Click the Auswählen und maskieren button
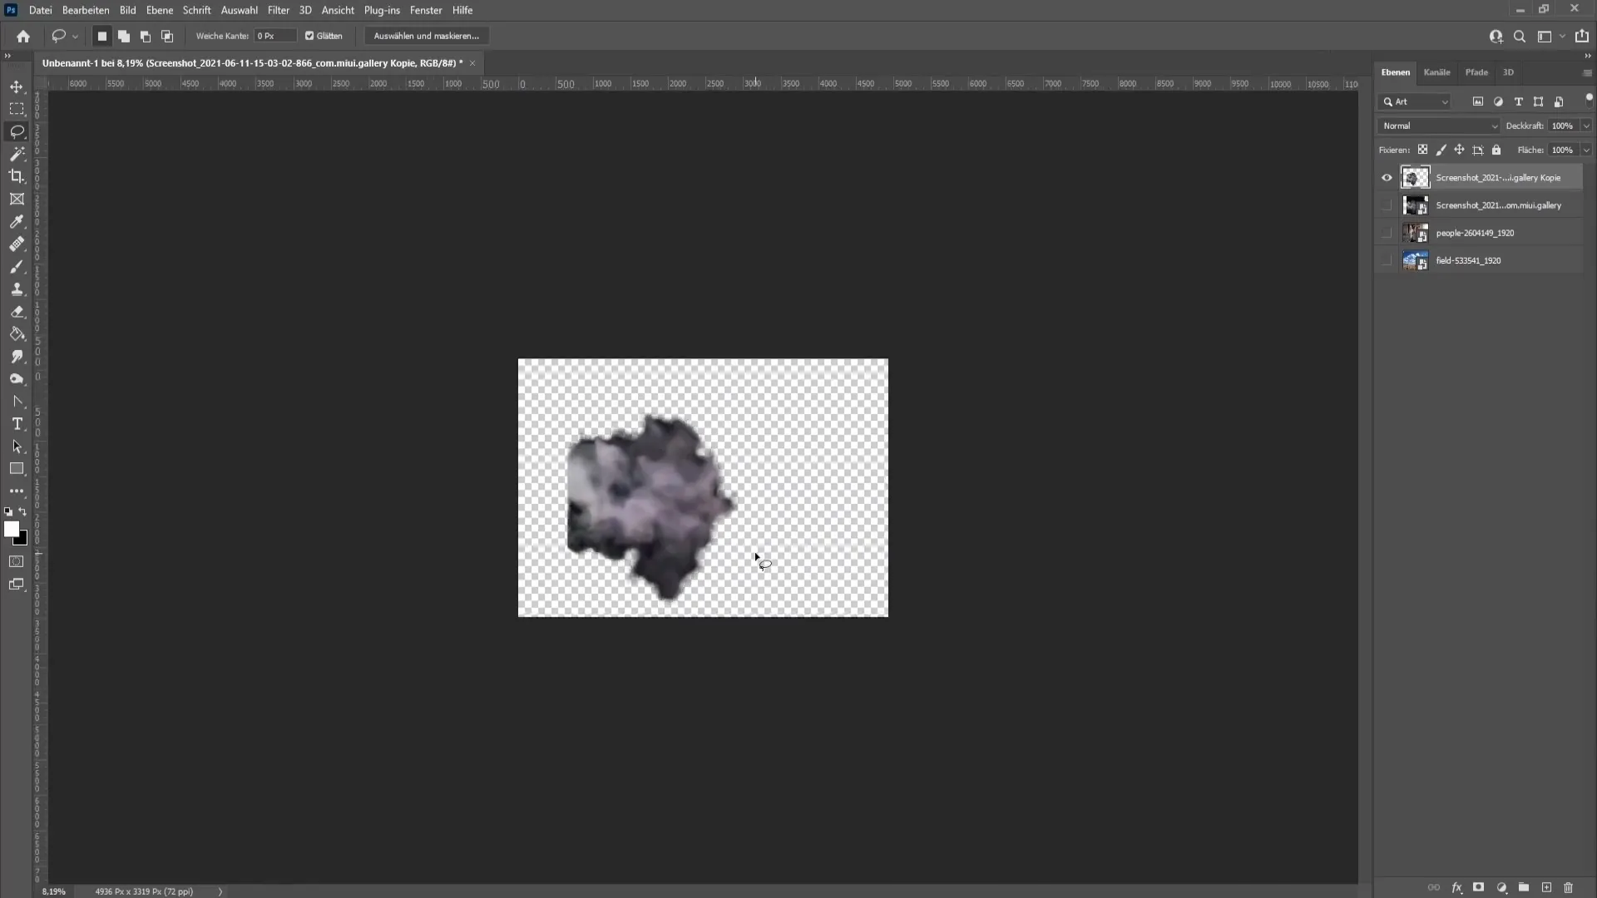Image resolution: width=1597 pixels, height=898 pixels. pos(427,37)
